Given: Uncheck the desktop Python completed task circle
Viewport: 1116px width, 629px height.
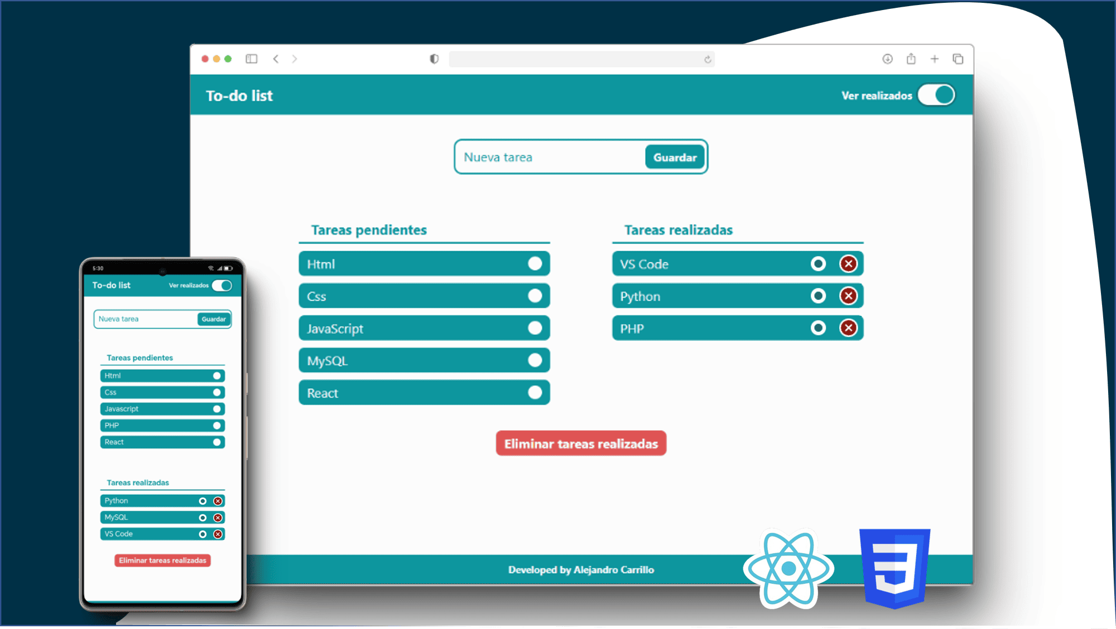Looking at the screenshot, I should pyautogui.click(x=818, y=296).
